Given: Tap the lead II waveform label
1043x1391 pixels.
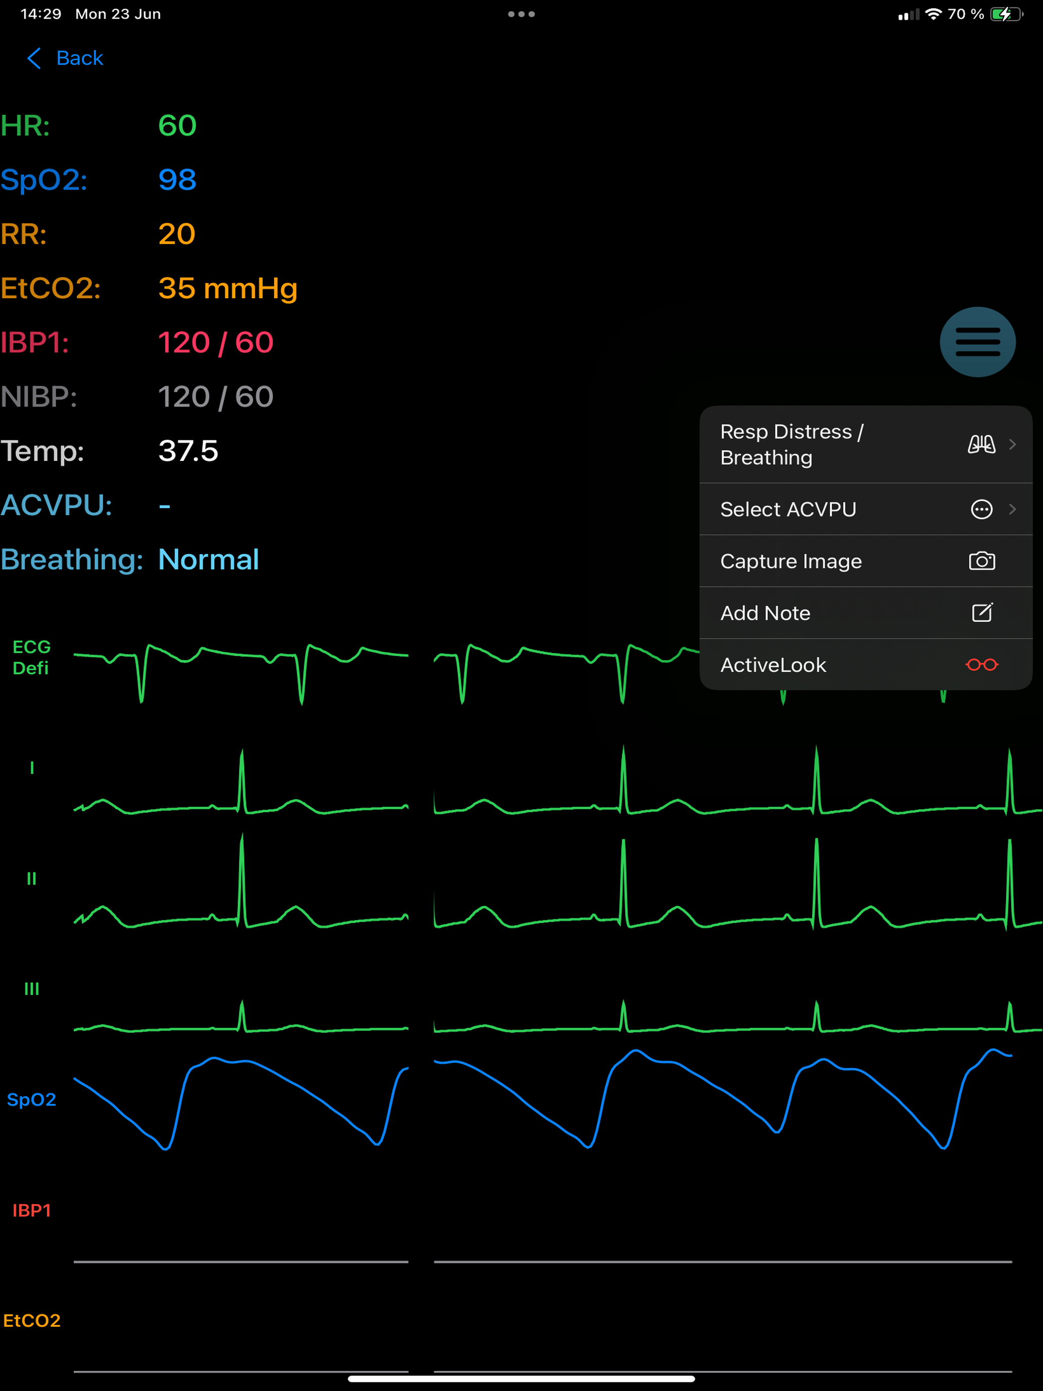Looking at the screenshot, I should (31, 878).
